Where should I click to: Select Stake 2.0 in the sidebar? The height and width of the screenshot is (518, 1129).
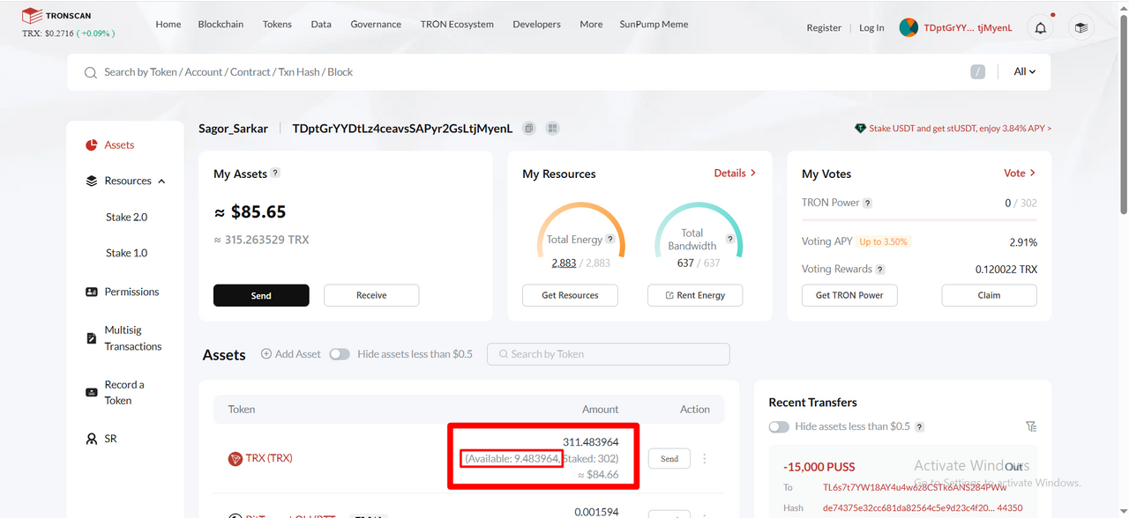(126, 218)
